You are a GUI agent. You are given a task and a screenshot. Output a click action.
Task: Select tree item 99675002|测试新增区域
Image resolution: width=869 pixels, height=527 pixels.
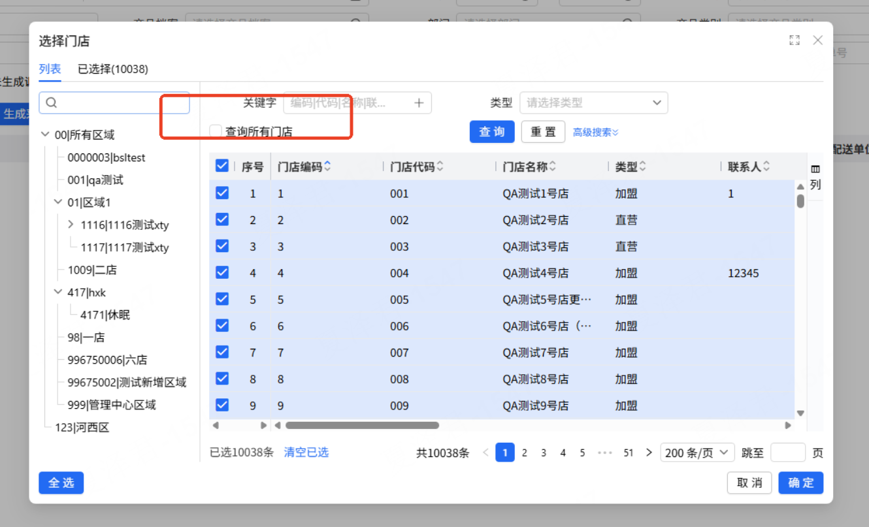coord(127,383)
